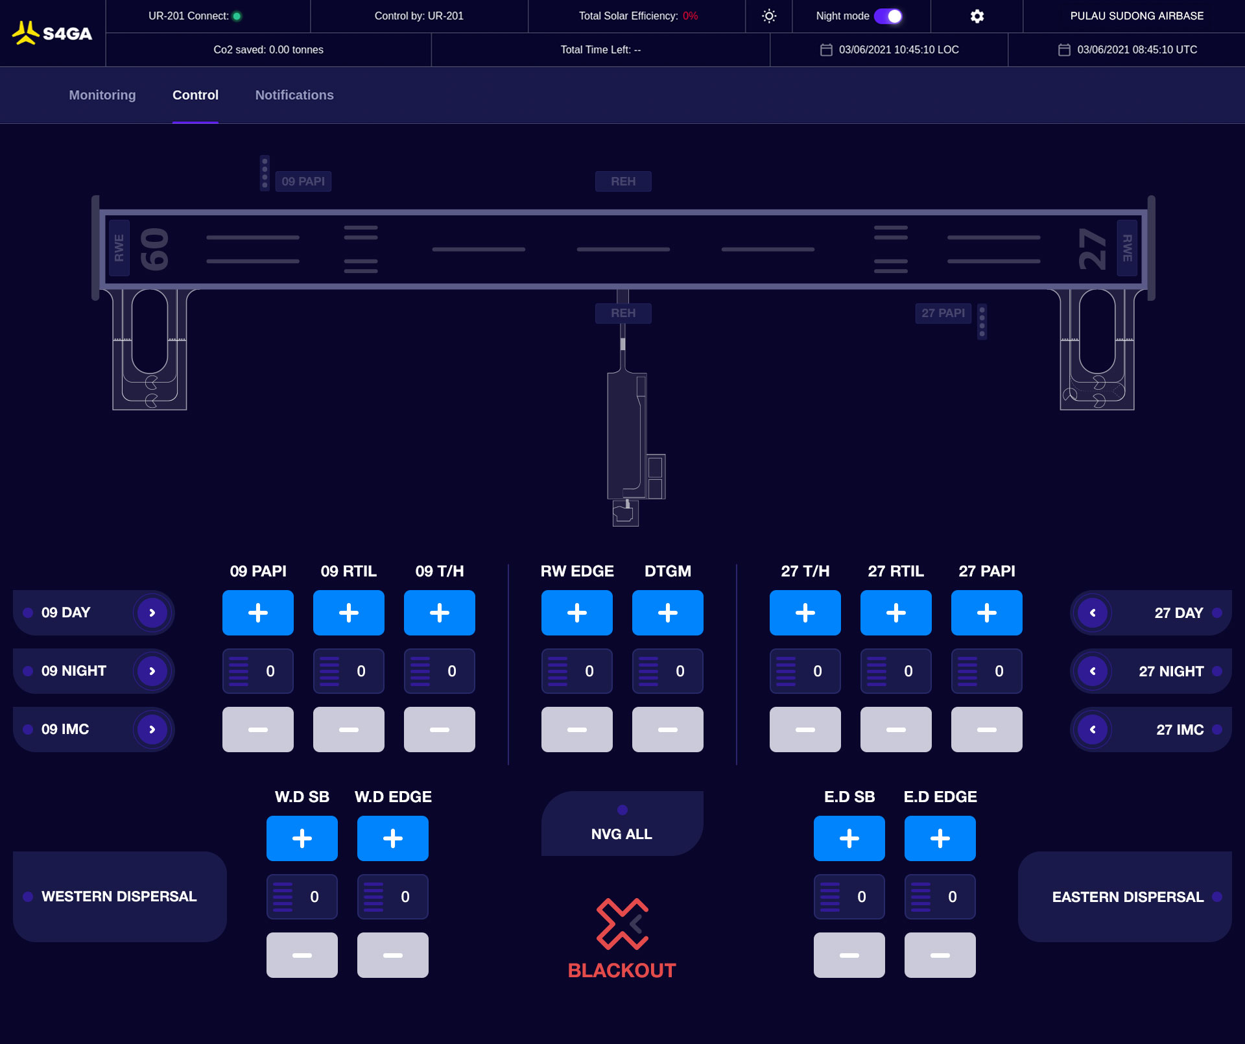
Task: Toggle WESTERN DISPERSAL lights
Action: click(120, 897)
